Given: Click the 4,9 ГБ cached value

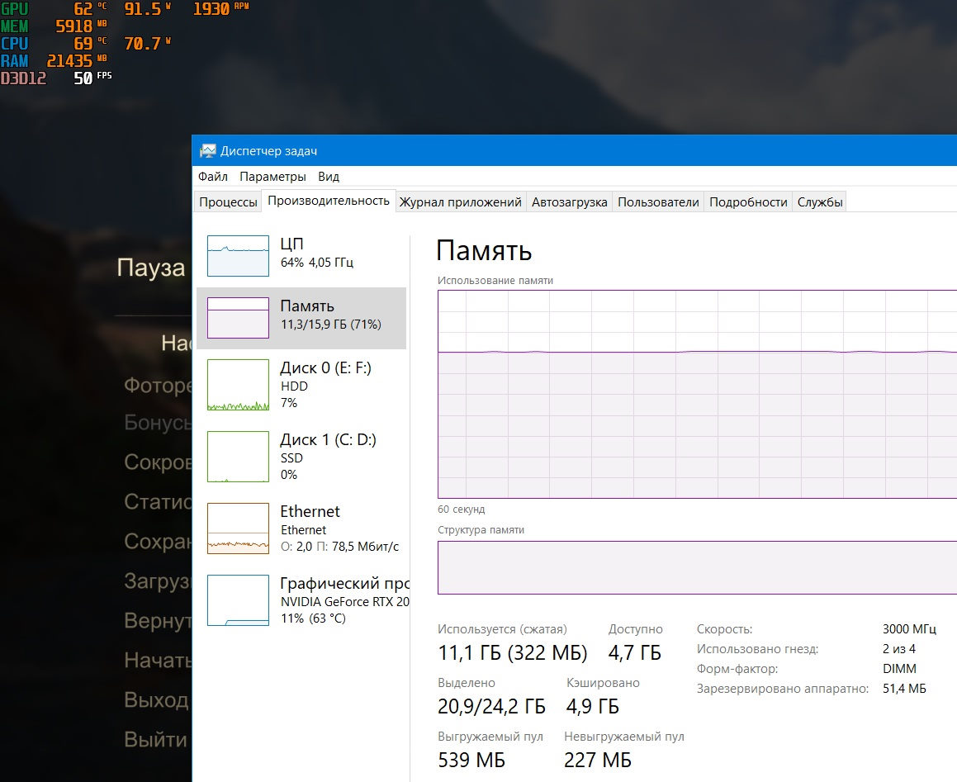Looking at the screenshot, I should [x=593, y=706].
